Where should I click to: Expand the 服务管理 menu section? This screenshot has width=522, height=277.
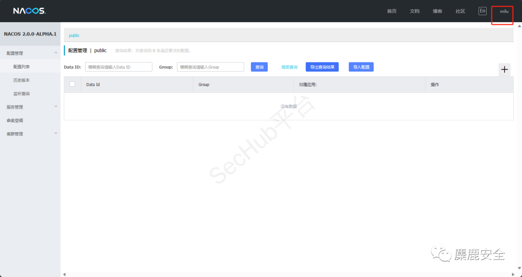(56, 107)
